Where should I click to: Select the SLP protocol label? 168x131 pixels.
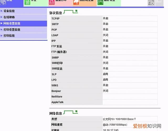(x=54, y=74)
